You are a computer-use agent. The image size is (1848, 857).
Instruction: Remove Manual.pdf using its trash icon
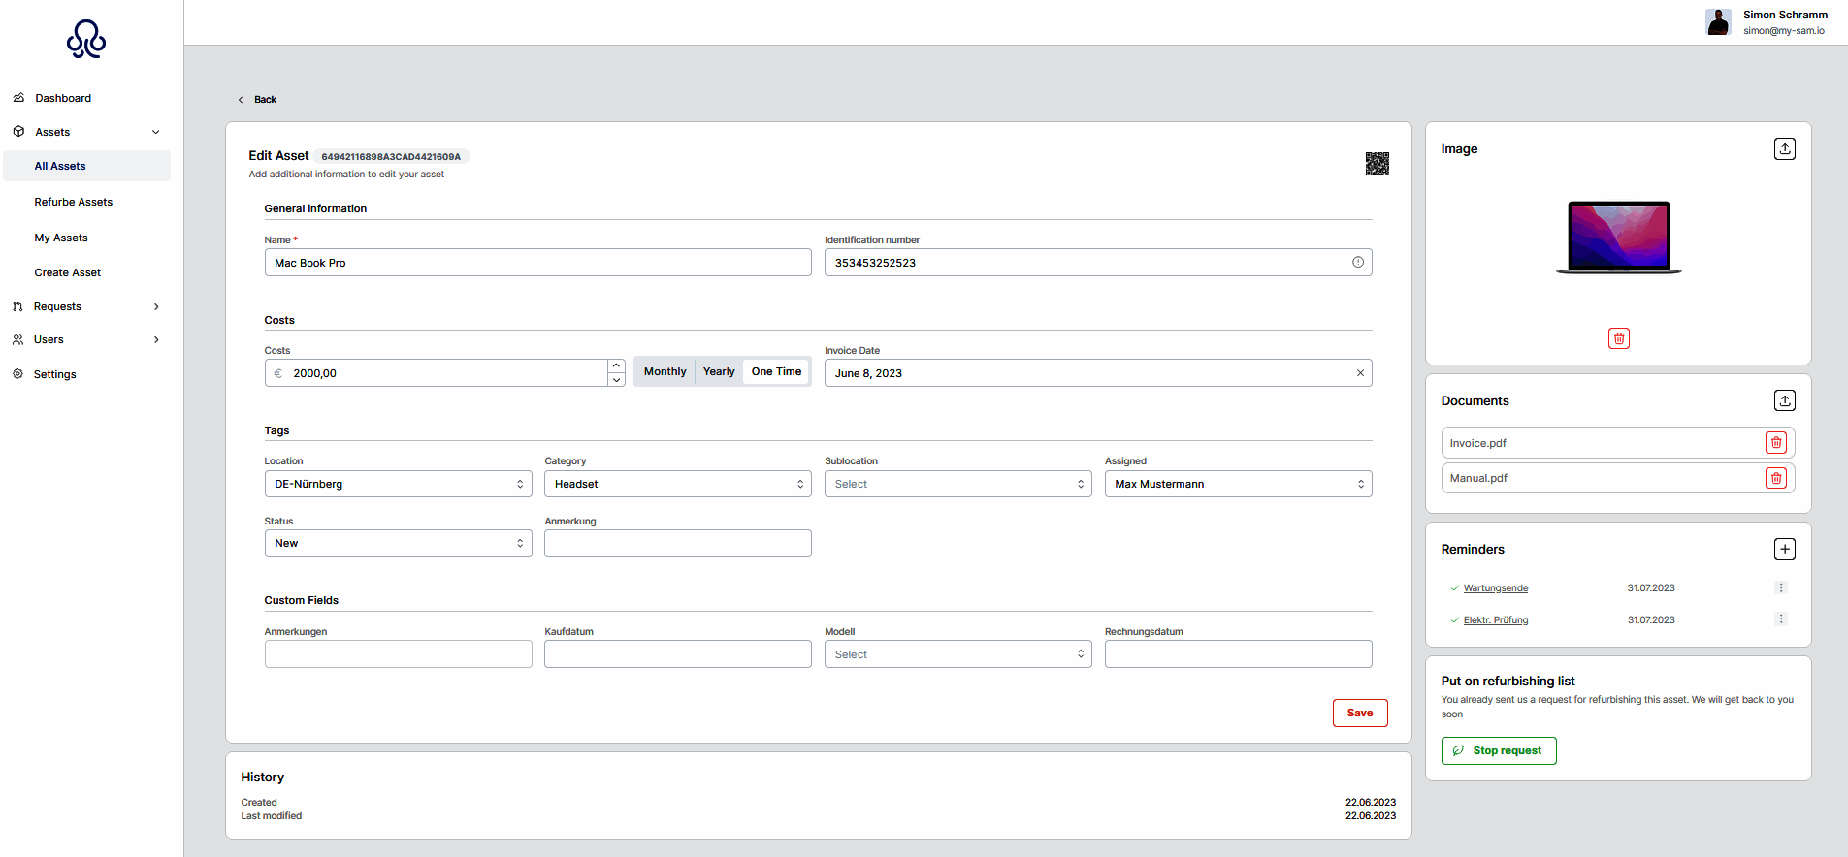1775,478
